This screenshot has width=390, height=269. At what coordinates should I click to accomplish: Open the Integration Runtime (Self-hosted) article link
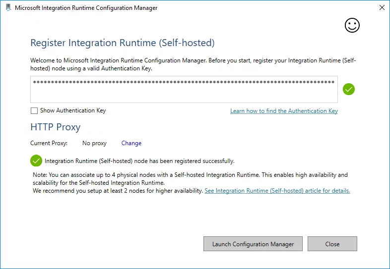point(277,191)
